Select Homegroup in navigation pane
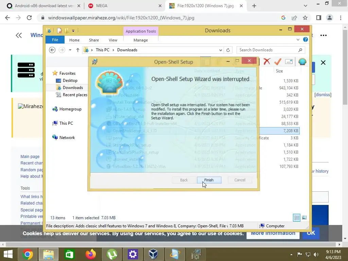 click(67, 109)
